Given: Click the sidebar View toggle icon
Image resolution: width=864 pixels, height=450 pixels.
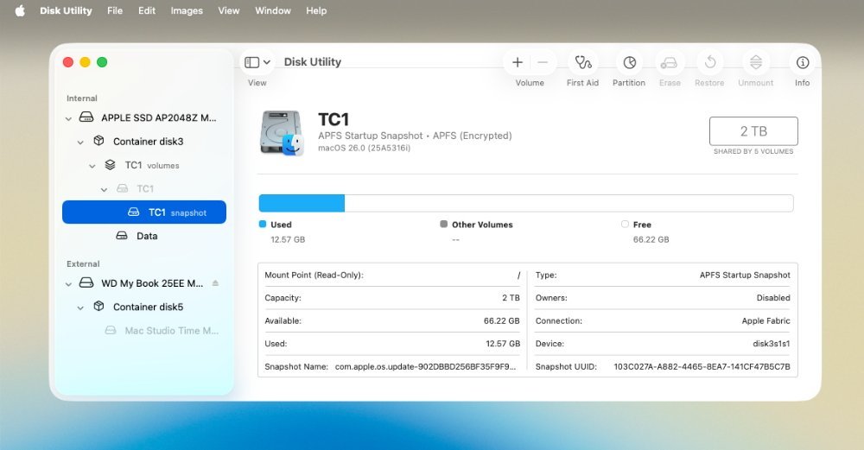Looking at the screenshot, I should [251, 62].
